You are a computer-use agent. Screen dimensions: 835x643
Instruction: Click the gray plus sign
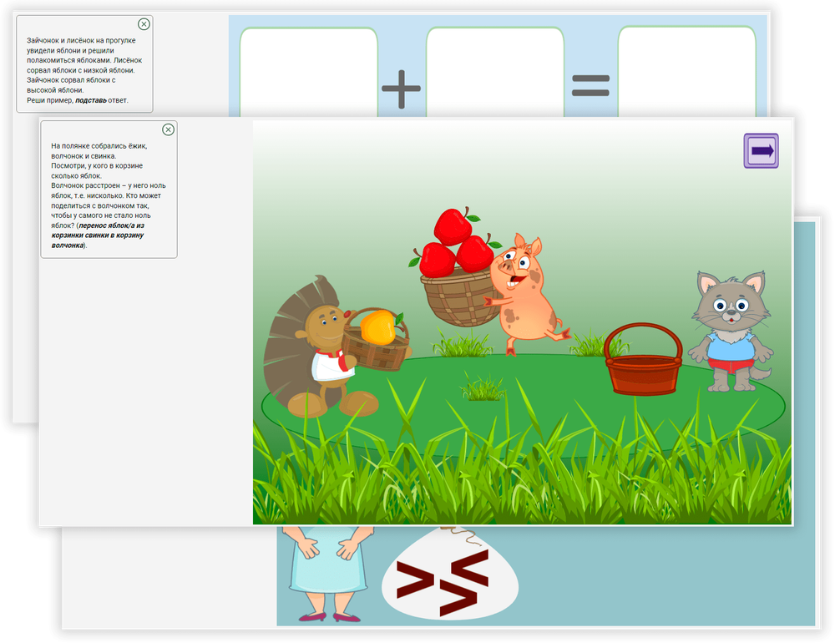402,88
